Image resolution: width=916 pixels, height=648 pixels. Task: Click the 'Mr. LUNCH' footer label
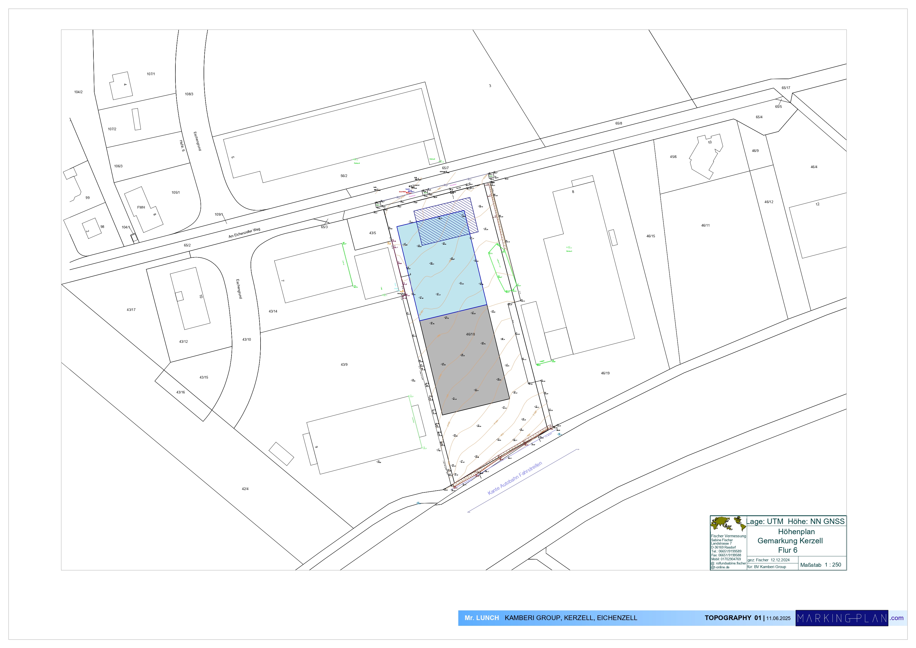[482, 618]
